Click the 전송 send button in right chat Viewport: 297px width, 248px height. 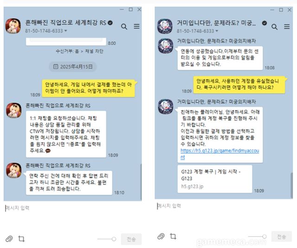tap(282, 236)
